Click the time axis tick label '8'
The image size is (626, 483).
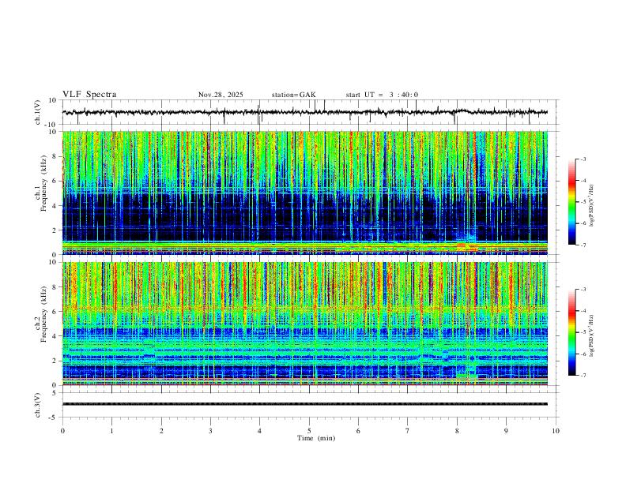pyautogui.click(x=457, y=431)
